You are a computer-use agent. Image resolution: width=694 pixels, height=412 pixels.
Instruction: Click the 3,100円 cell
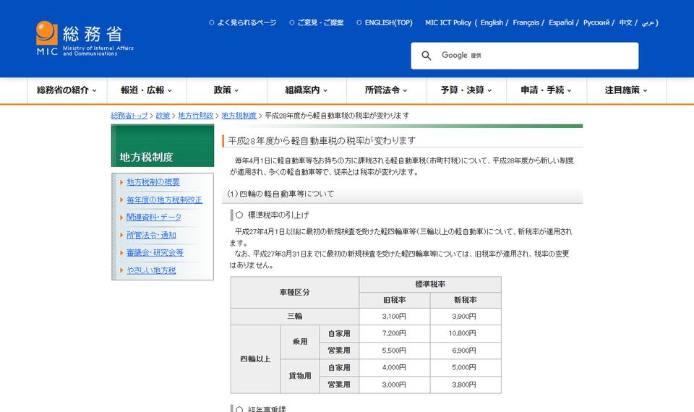pos(395,317)
